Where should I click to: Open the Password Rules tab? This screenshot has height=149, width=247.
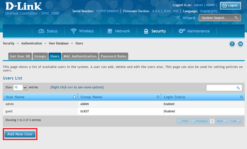[113, 56]
